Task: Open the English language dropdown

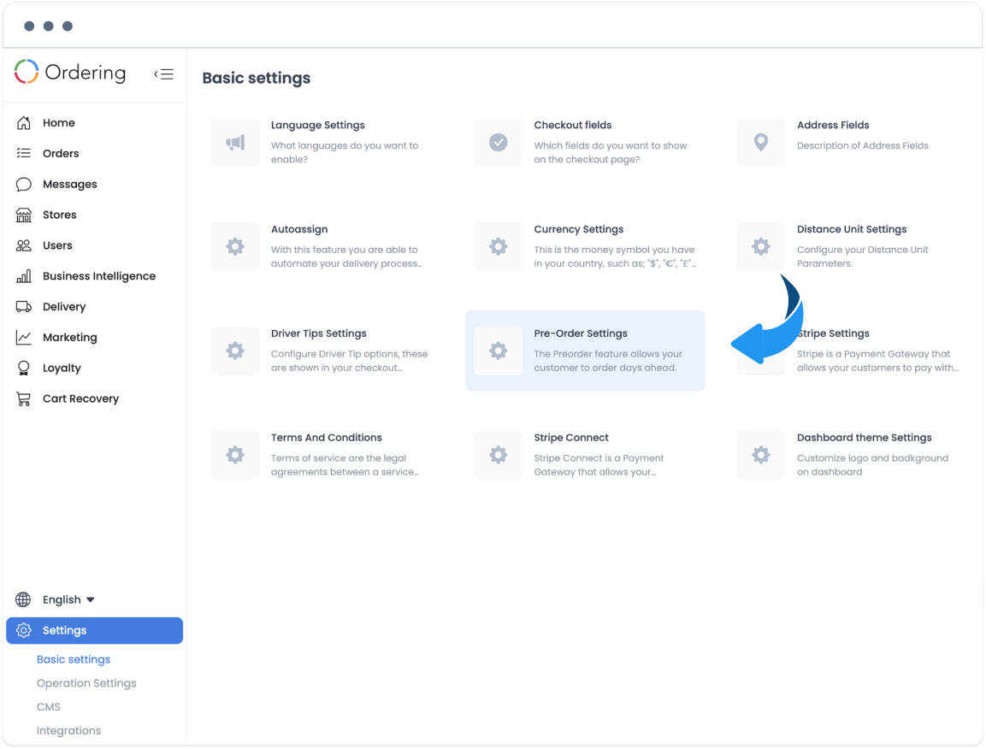Action: click(68, 599)
